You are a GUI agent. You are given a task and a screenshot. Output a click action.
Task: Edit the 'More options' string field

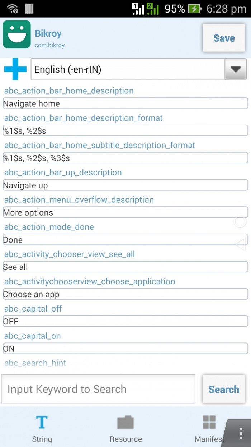[x=125, y=212]
